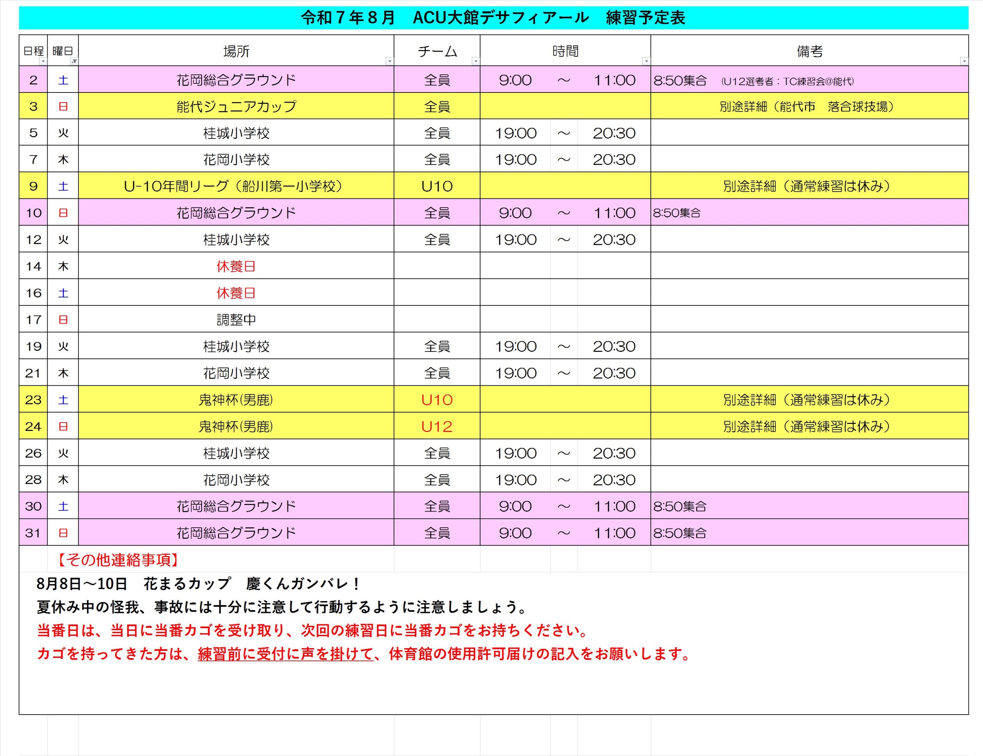Click the underlined 練習前に受付に声を掛けて text
The width and height of the screenshot is (983, 756).
click(286, 654)
